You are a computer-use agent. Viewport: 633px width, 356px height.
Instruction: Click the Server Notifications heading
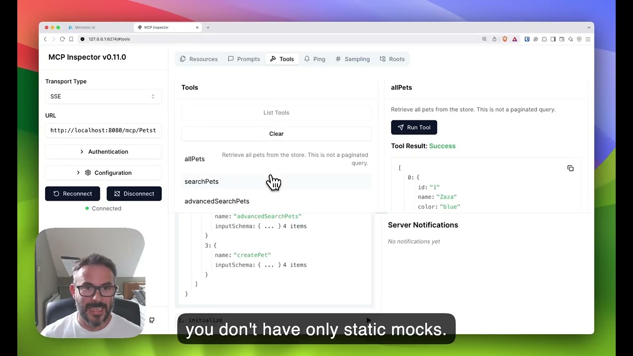pyautogui.click(x=423, y=225)
